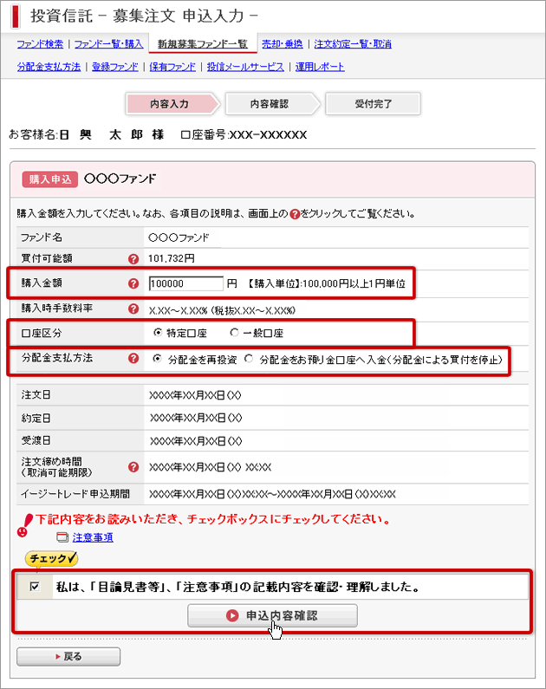
Task: Go to 売却・乗換 menu item
Action: click(x=284, y=44)
